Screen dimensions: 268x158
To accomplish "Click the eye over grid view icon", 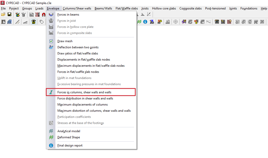I will pos(217,22).
